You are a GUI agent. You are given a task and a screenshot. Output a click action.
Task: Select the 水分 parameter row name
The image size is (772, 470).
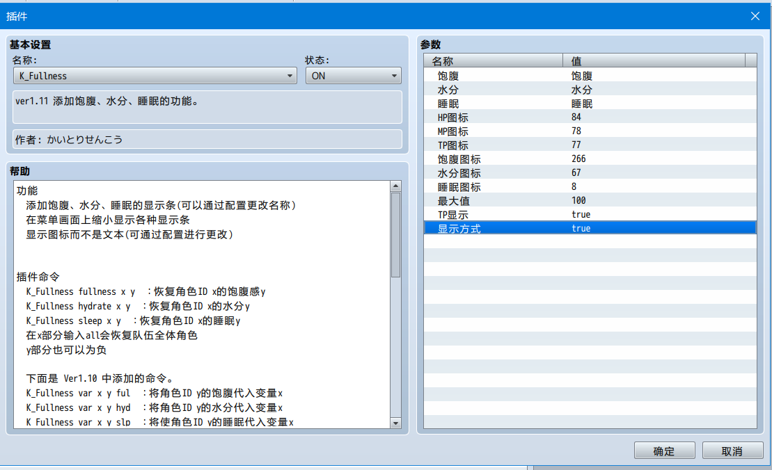(448, 90)
